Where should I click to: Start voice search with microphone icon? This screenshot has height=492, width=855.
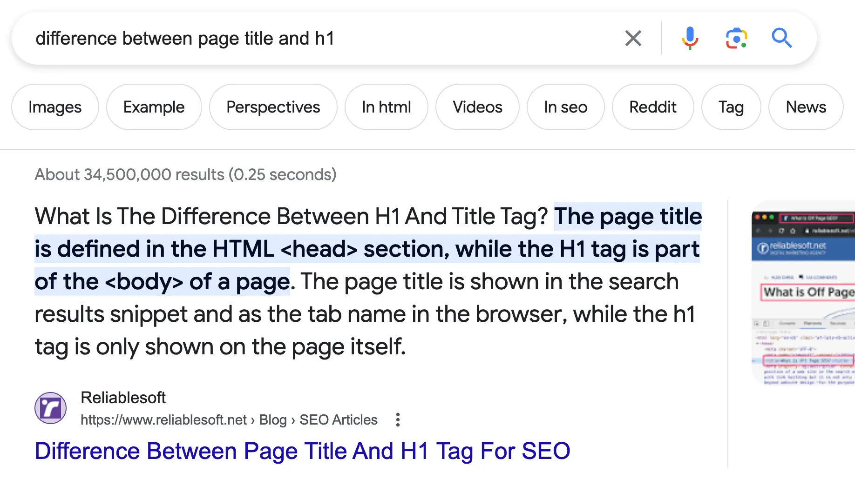click(690, 38)
